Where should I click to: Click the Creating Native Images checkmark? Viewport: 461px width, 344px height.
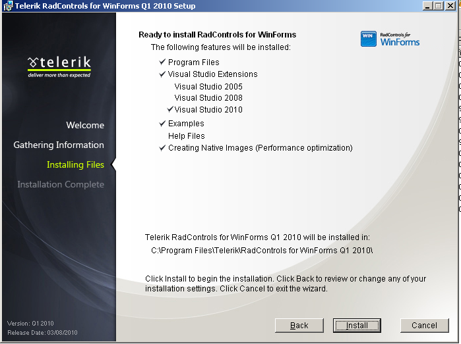click(x=162, y=148)
